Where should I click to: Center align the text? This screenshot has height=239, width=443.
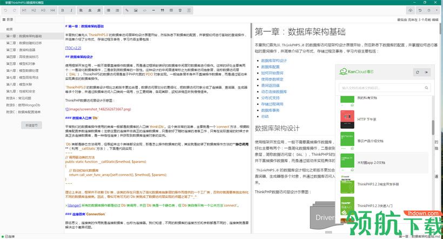tap(90, 10)
